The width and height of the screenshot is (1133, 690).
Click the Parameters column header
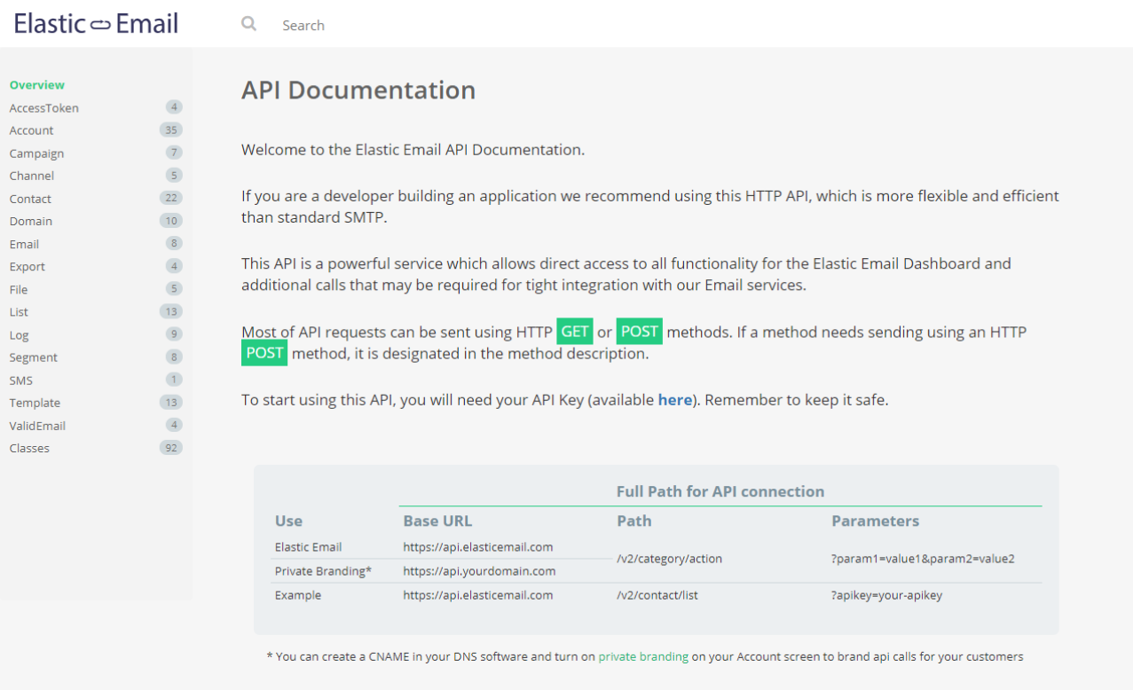point(875,521)
